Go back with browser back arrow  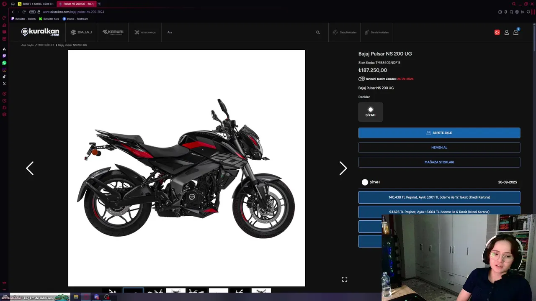[x=13, y=12]
